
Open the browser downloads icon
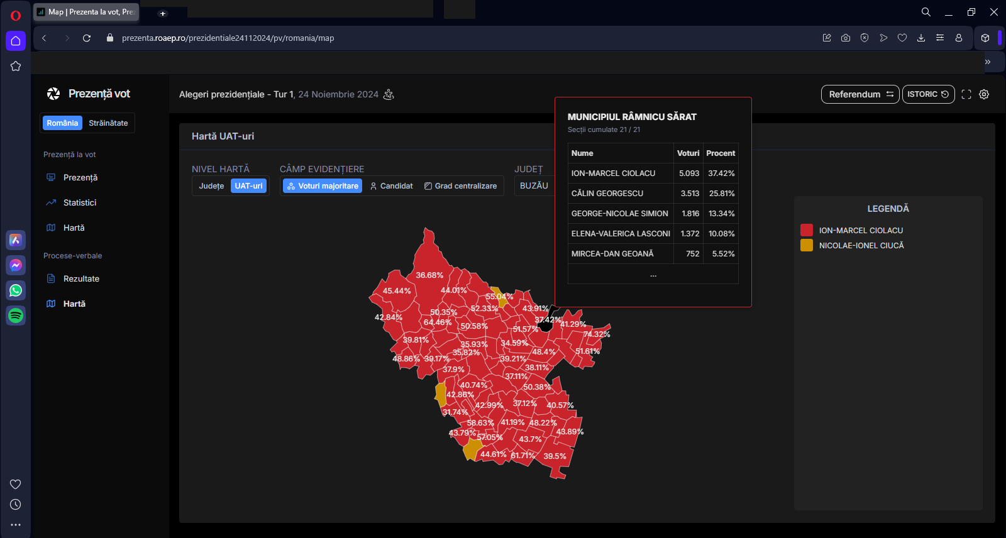point(921,38)
